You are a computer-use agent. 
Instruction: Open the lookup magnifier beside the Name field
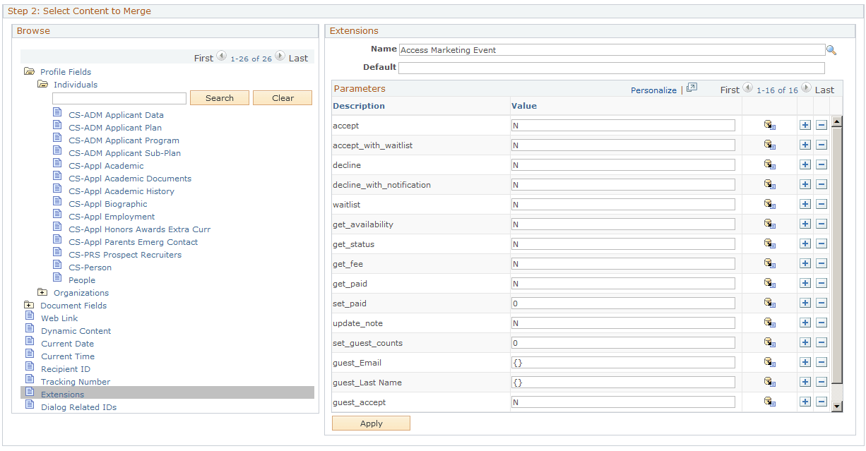(831, 49)
